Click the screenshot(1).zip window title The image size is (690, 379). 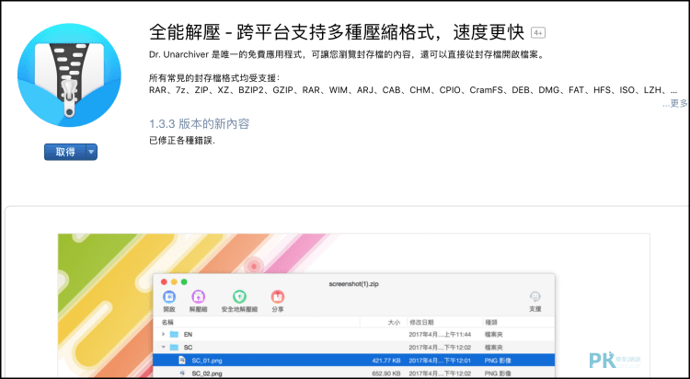coord(354,284)
